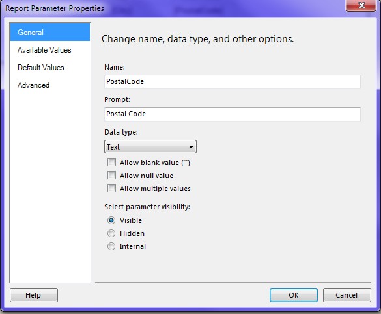The image size is (381, 314).
Task: Select the Internal visibility option
Action: coord(111,246)
